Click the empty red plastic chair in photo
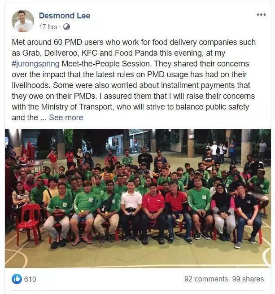The height and width of the screenshot is (294, 275). tap(30, 223)
